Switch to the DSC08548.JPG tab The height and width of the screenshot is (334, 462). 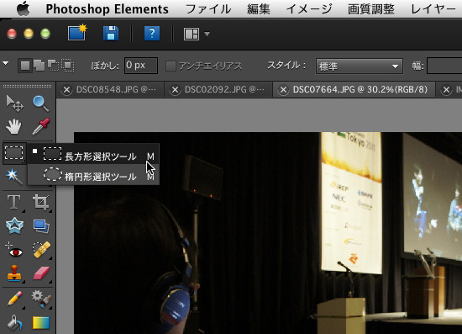click(116, 89)
